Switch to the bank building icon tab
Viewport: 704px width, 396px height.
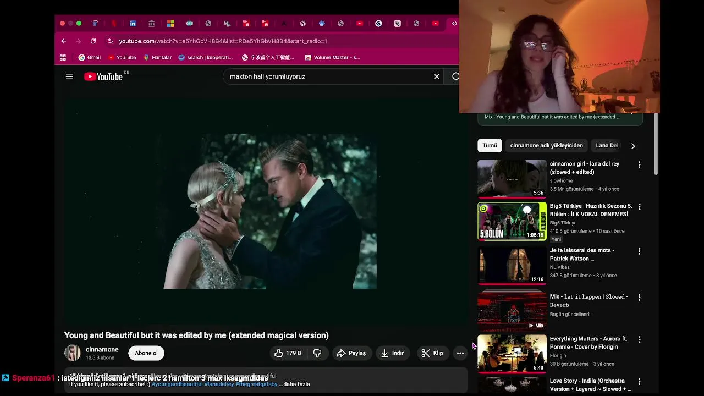151,24
